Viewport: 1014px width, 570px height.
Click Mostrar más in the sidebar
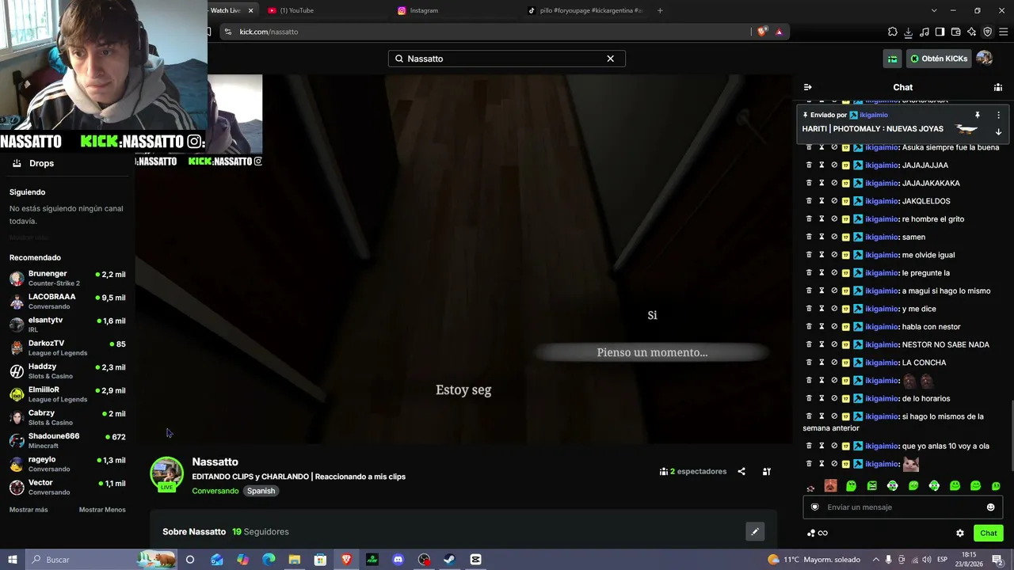[x=29, y=510]
